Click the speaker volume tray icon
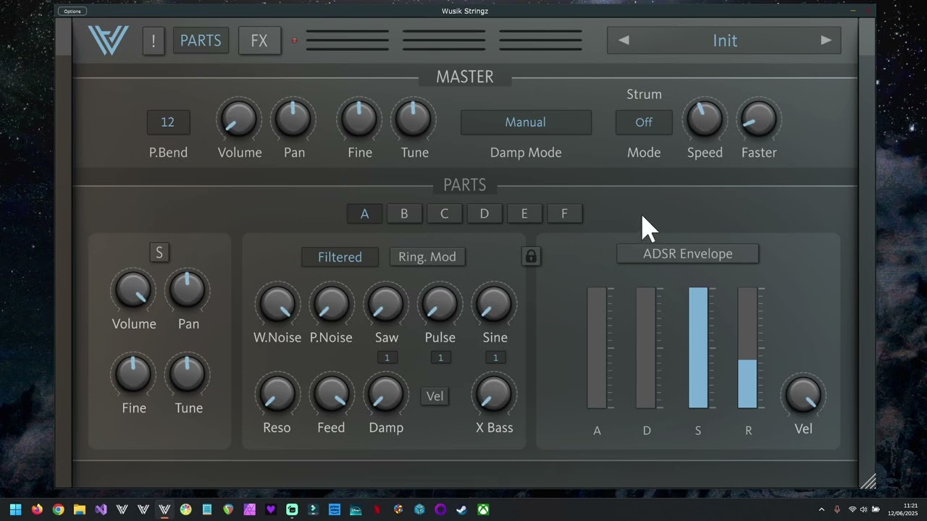This screenshot has height=521, width=927. [863, 509]
